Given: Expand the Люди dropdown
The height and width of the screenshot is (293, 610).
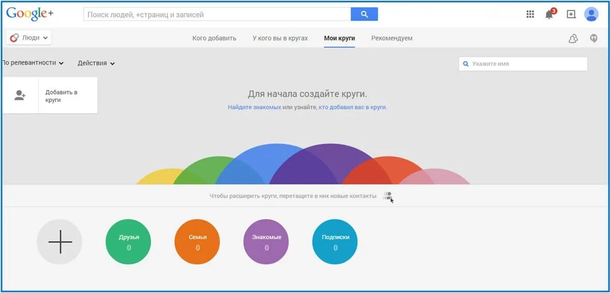Looking at the screenshot, I should [x=29, y=38].
